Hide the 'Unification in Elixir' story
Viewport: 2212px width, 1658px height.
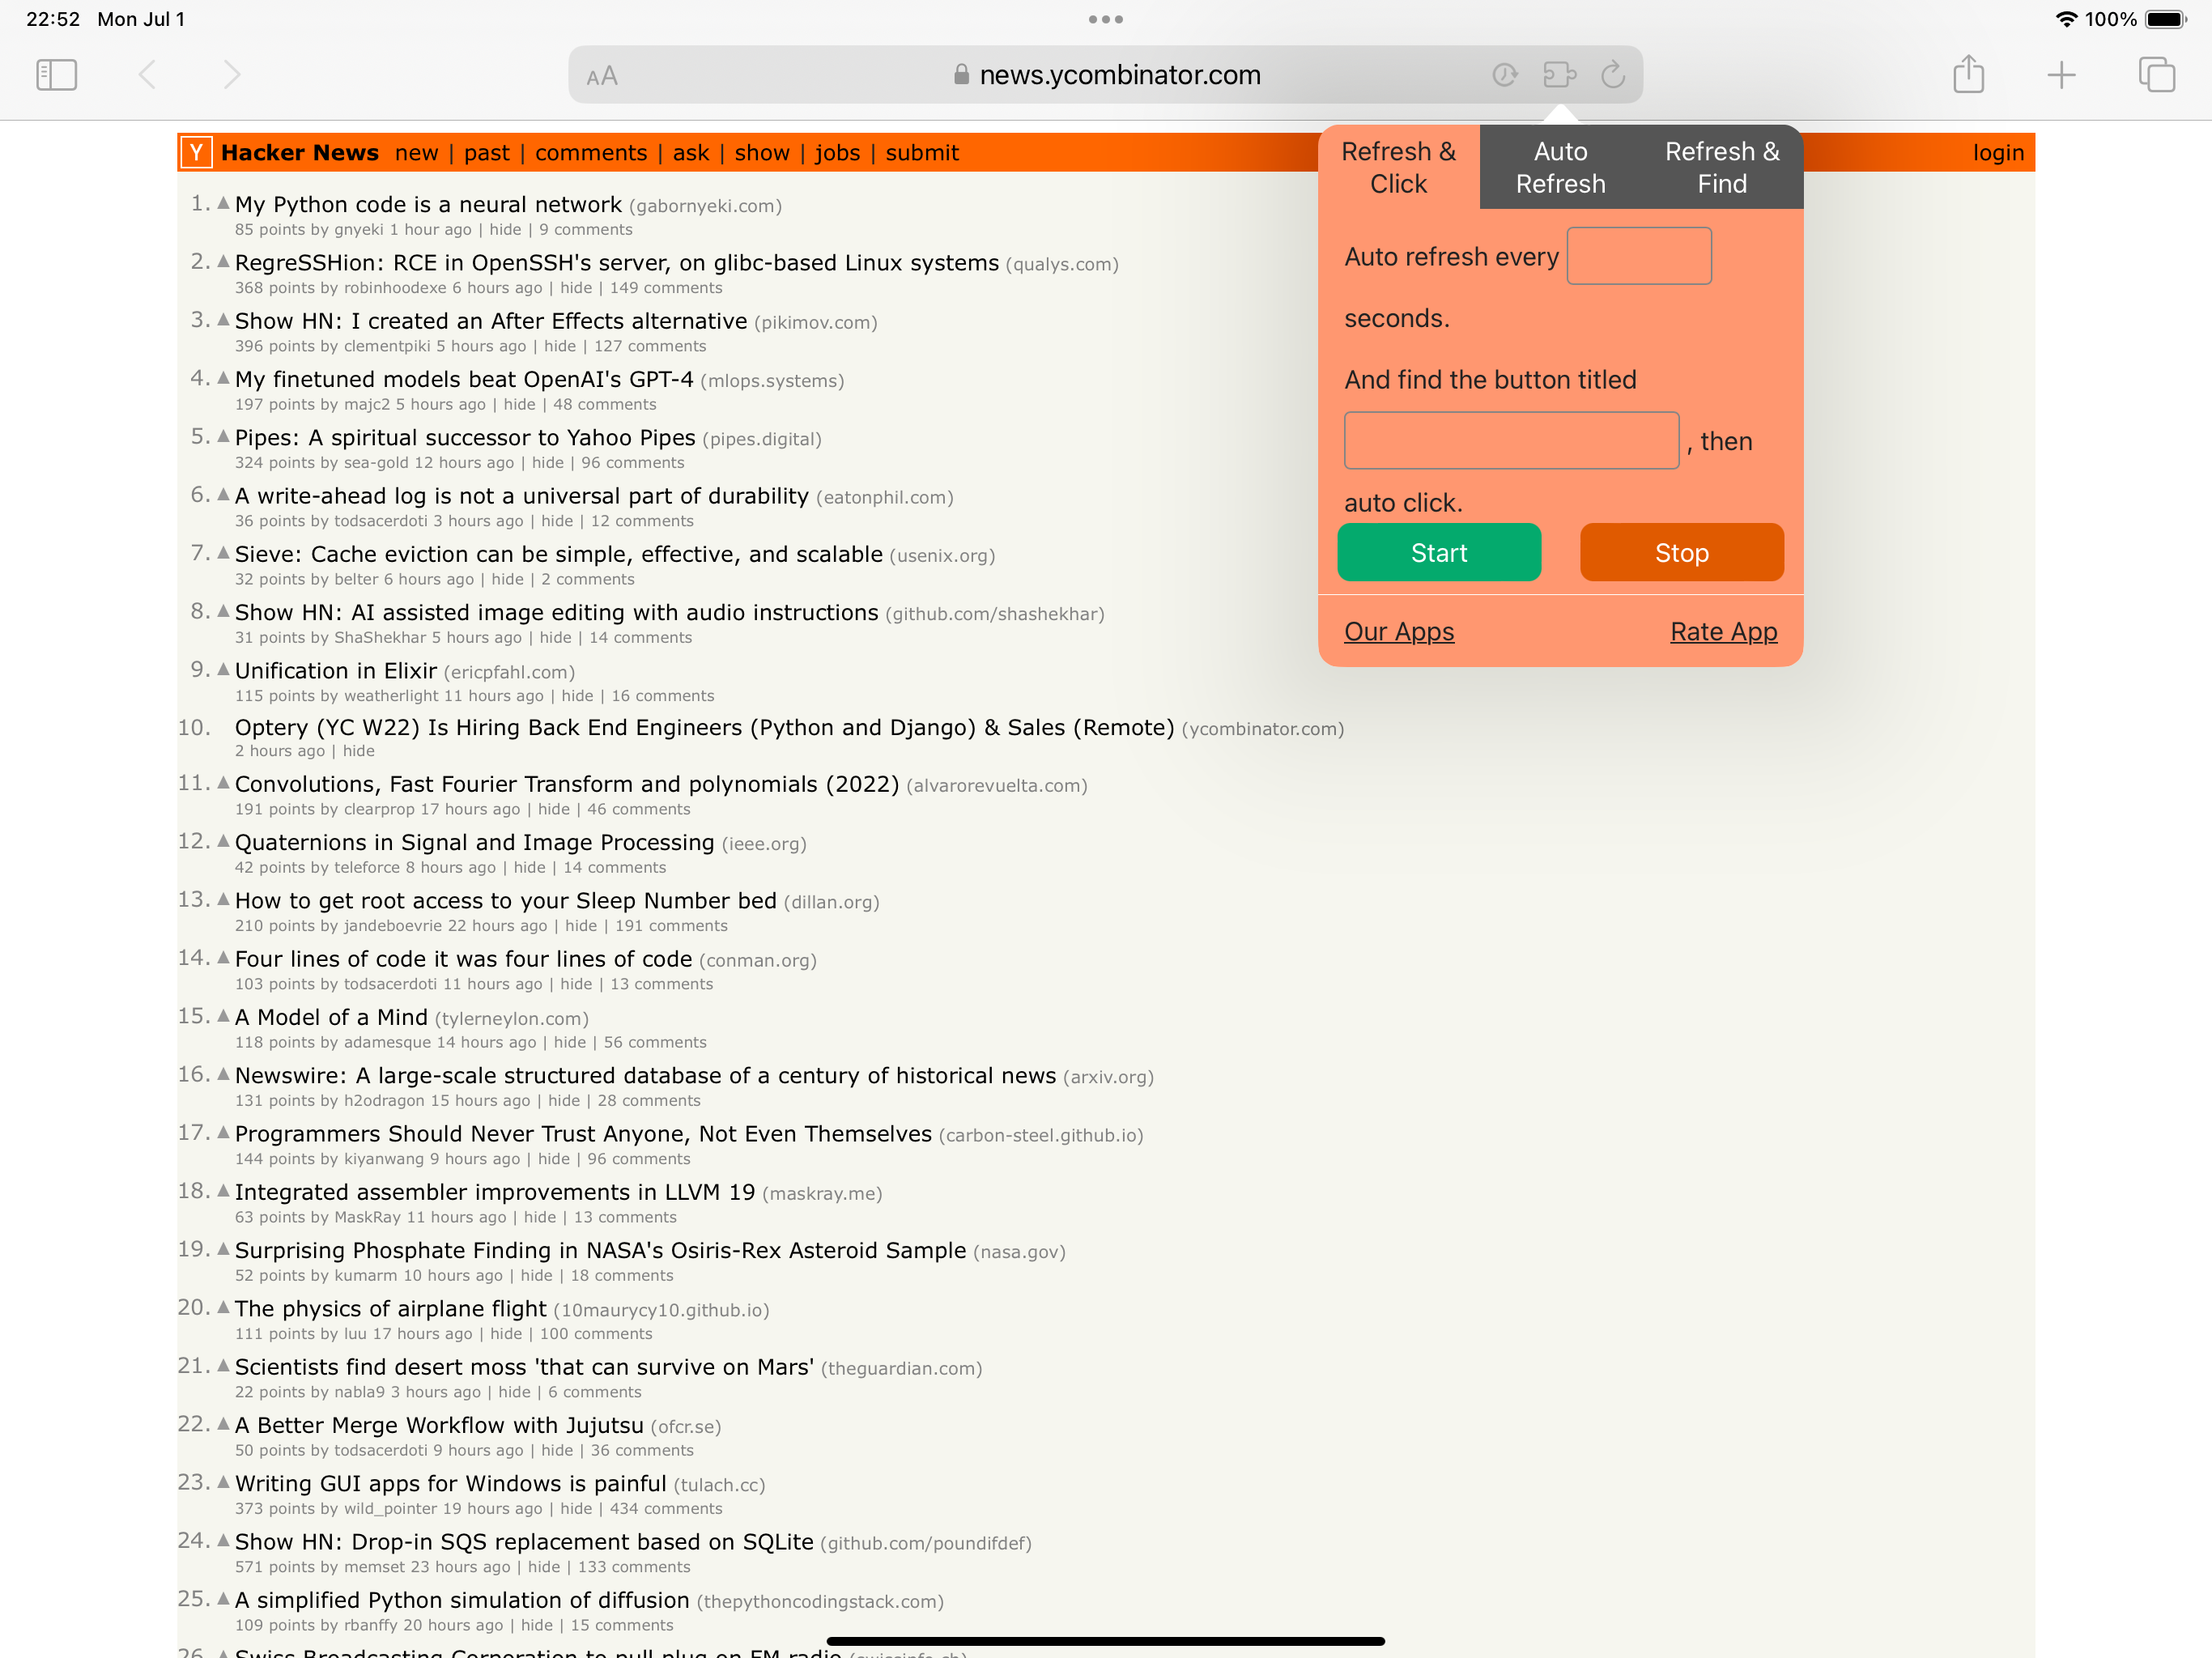pyautogui.click(x=577, y=696)
